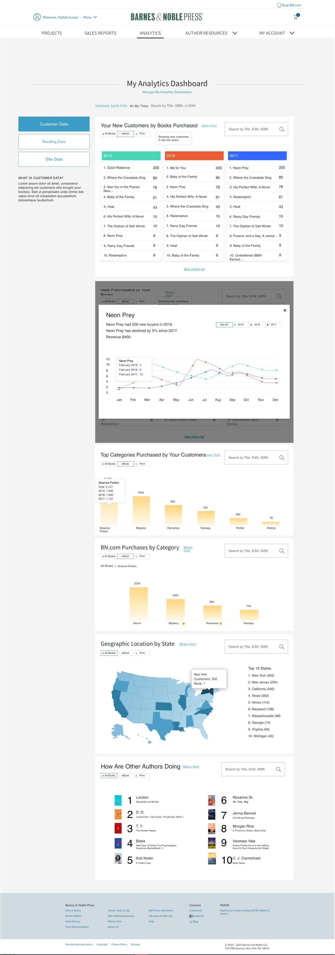Expand the Author Resources dropdown chevron
Screen dimensions: 335x955
pyautogui.click(x=234, y=33)
